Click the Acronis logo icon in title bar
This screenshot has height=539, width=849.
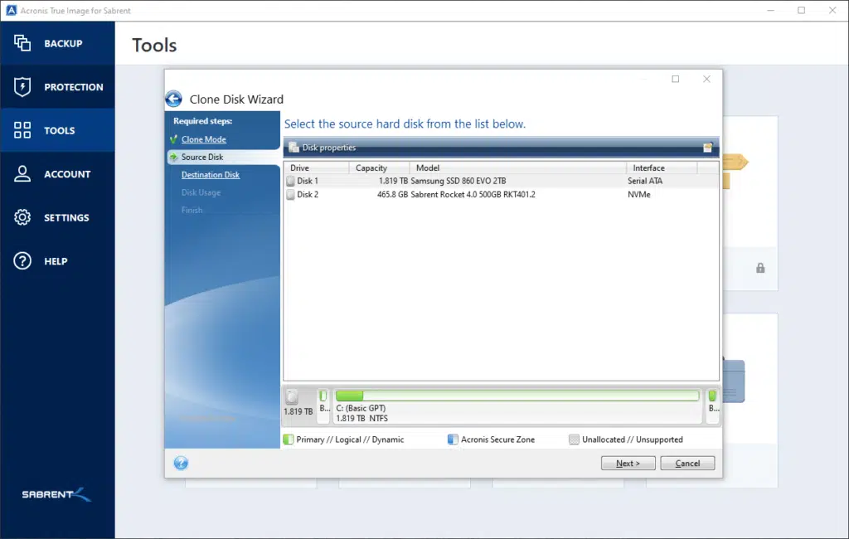[x=11, y=10]
